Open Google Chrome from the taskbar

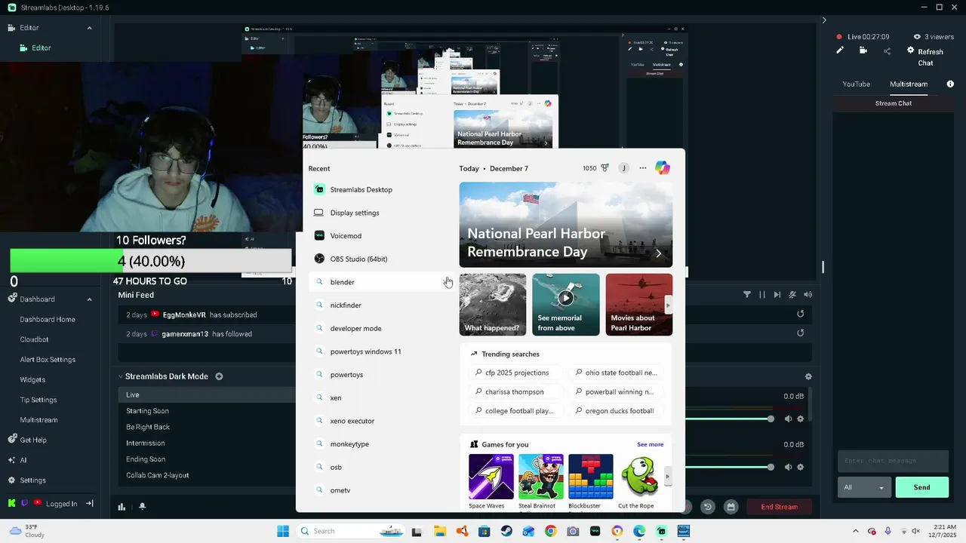[551, 531]
